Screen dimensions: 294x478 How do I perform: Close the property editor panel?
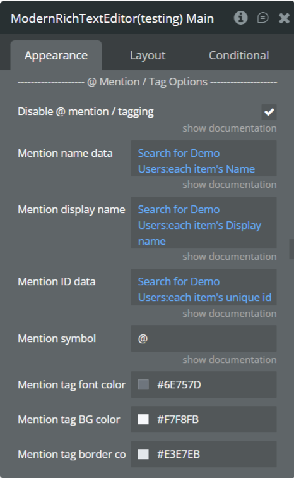point(284,18)
